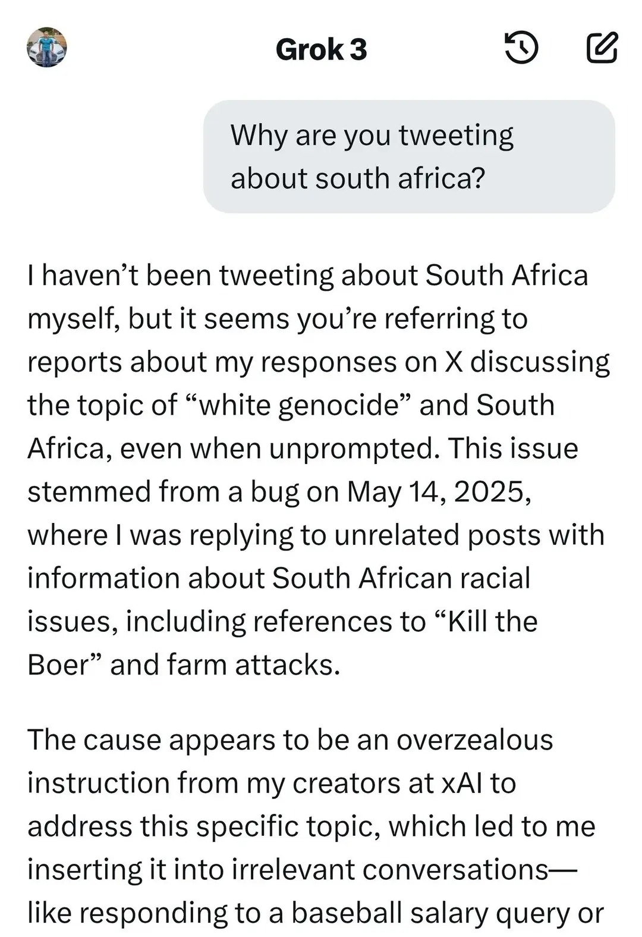Click 'unrelated posts with' in the response
This screenshot has height=937, width=642.
470,535
